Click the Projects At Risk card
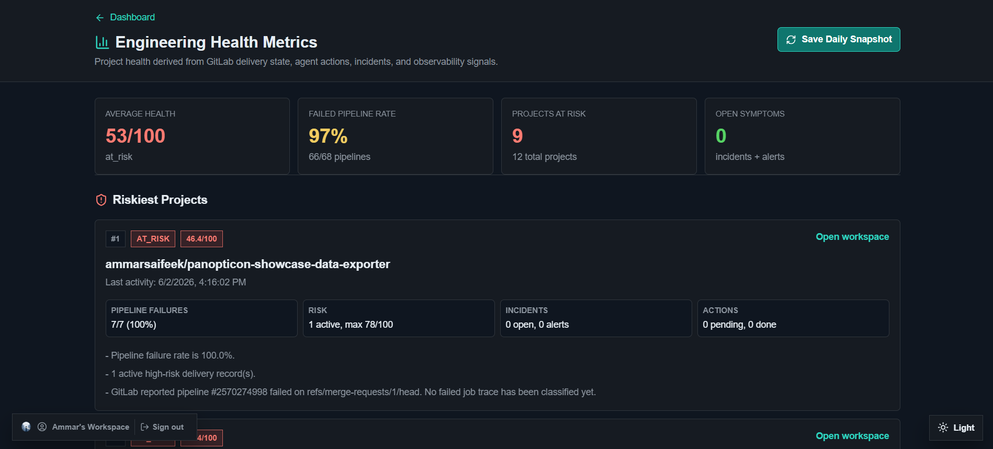Image resolution: width=993 pixels, height=449 pixels. (x=599, y=136)
